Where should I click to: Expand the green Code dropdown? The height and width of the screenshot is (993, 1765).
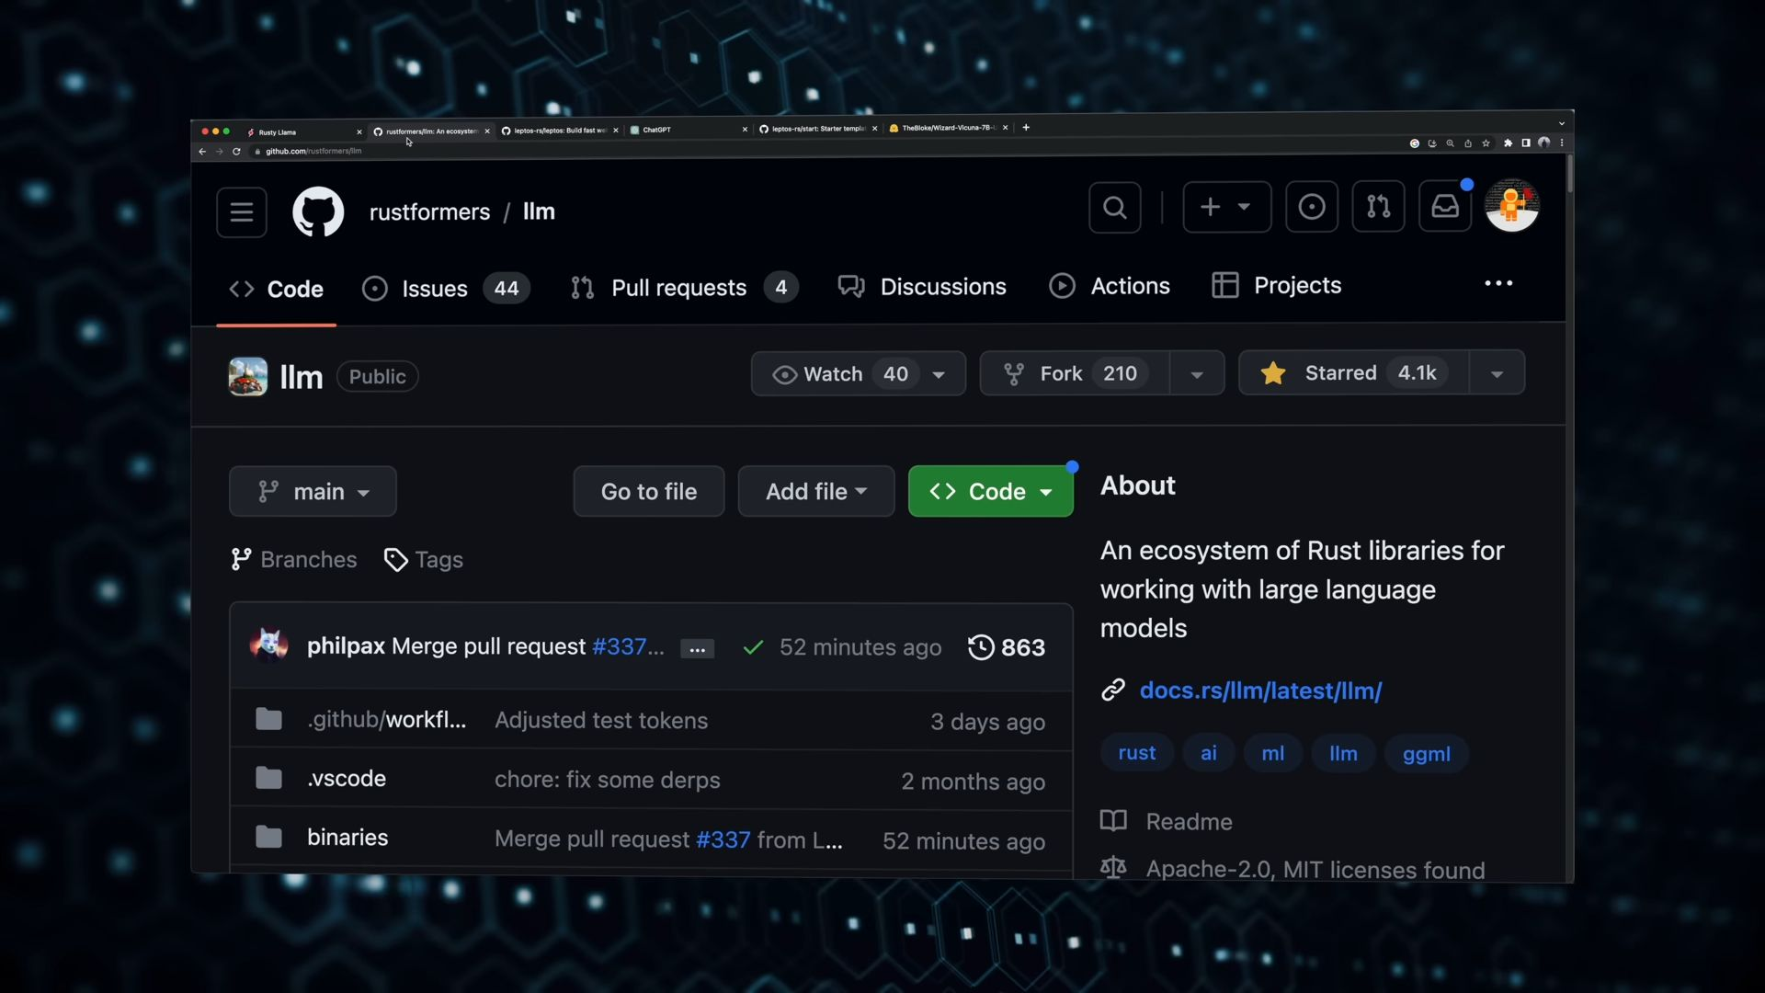990,492
